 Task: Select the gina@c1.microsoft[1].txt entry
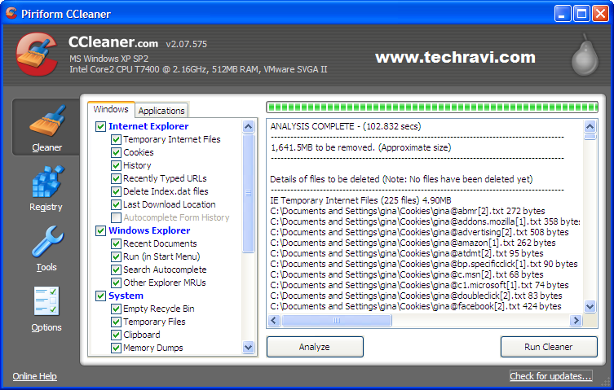[419, 285]
